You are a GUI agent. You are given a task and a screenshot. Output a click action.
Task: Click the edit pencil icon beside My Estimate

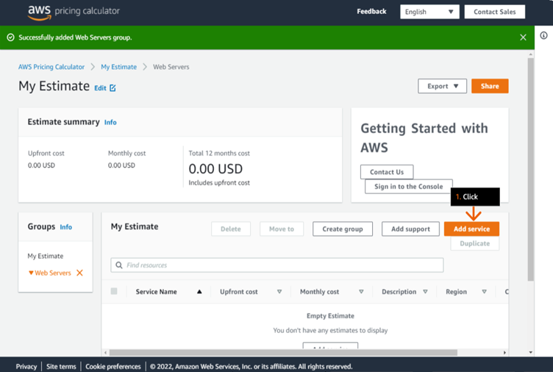113,88
